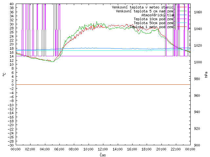Click cyan line sample for 50cm pod zemí

coord(182,23)
